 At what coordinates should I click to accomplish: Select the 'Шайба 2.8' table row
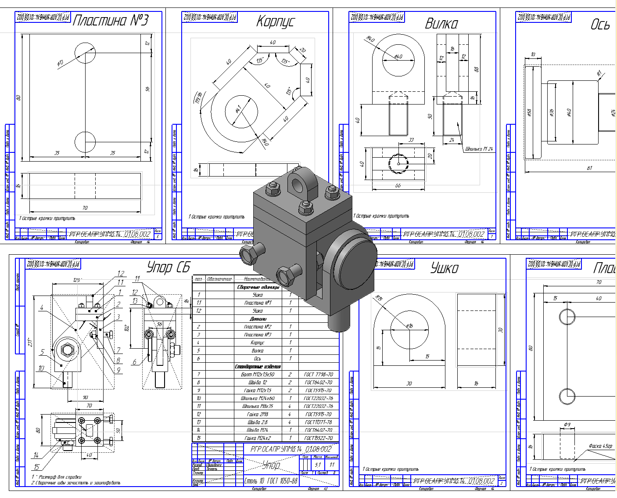click(x=266, y=422)
